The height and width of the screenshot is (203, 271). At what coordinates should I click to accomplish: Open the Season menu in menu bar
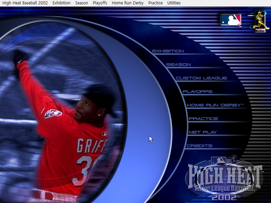tap(82, 3)
